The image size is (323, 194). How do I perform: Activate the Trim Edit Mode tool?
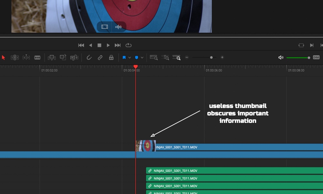tap(15, 58)
